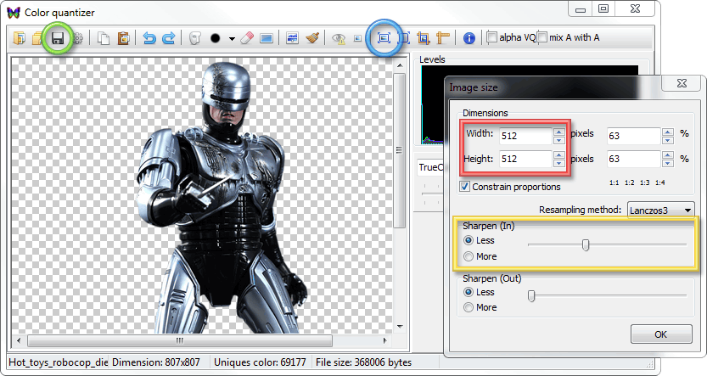Screen dimensions: 707x376
Task: Click the Height pixels input field
Action: [x=525, y=159]
